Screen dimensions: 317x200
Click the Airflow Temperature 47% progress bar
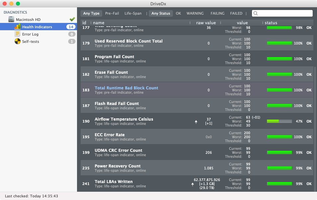pyautogui.click(x=279, y=121)
